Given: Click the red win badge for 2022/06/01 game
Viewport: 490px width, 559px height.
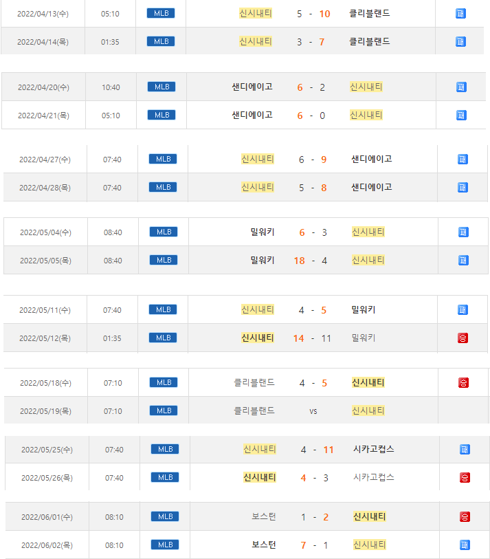Looking at the screenshot, I should [x=465, y=517].
